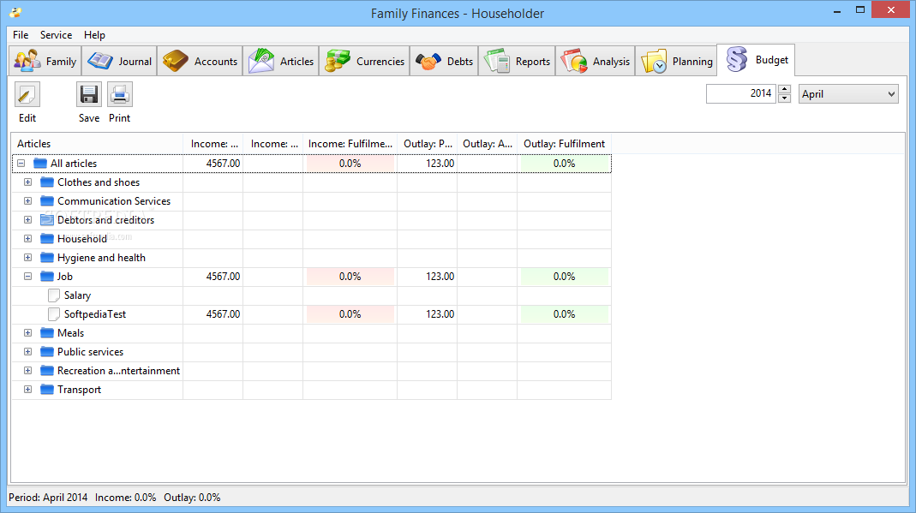Switch to the Reports tab
The image size is (916, 513).
(517, 61)
